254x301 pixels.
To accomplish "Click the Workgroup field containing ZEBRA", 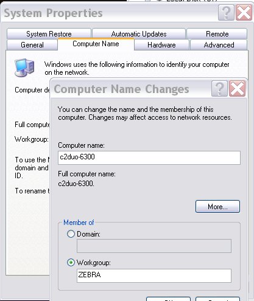I will 154,275.
